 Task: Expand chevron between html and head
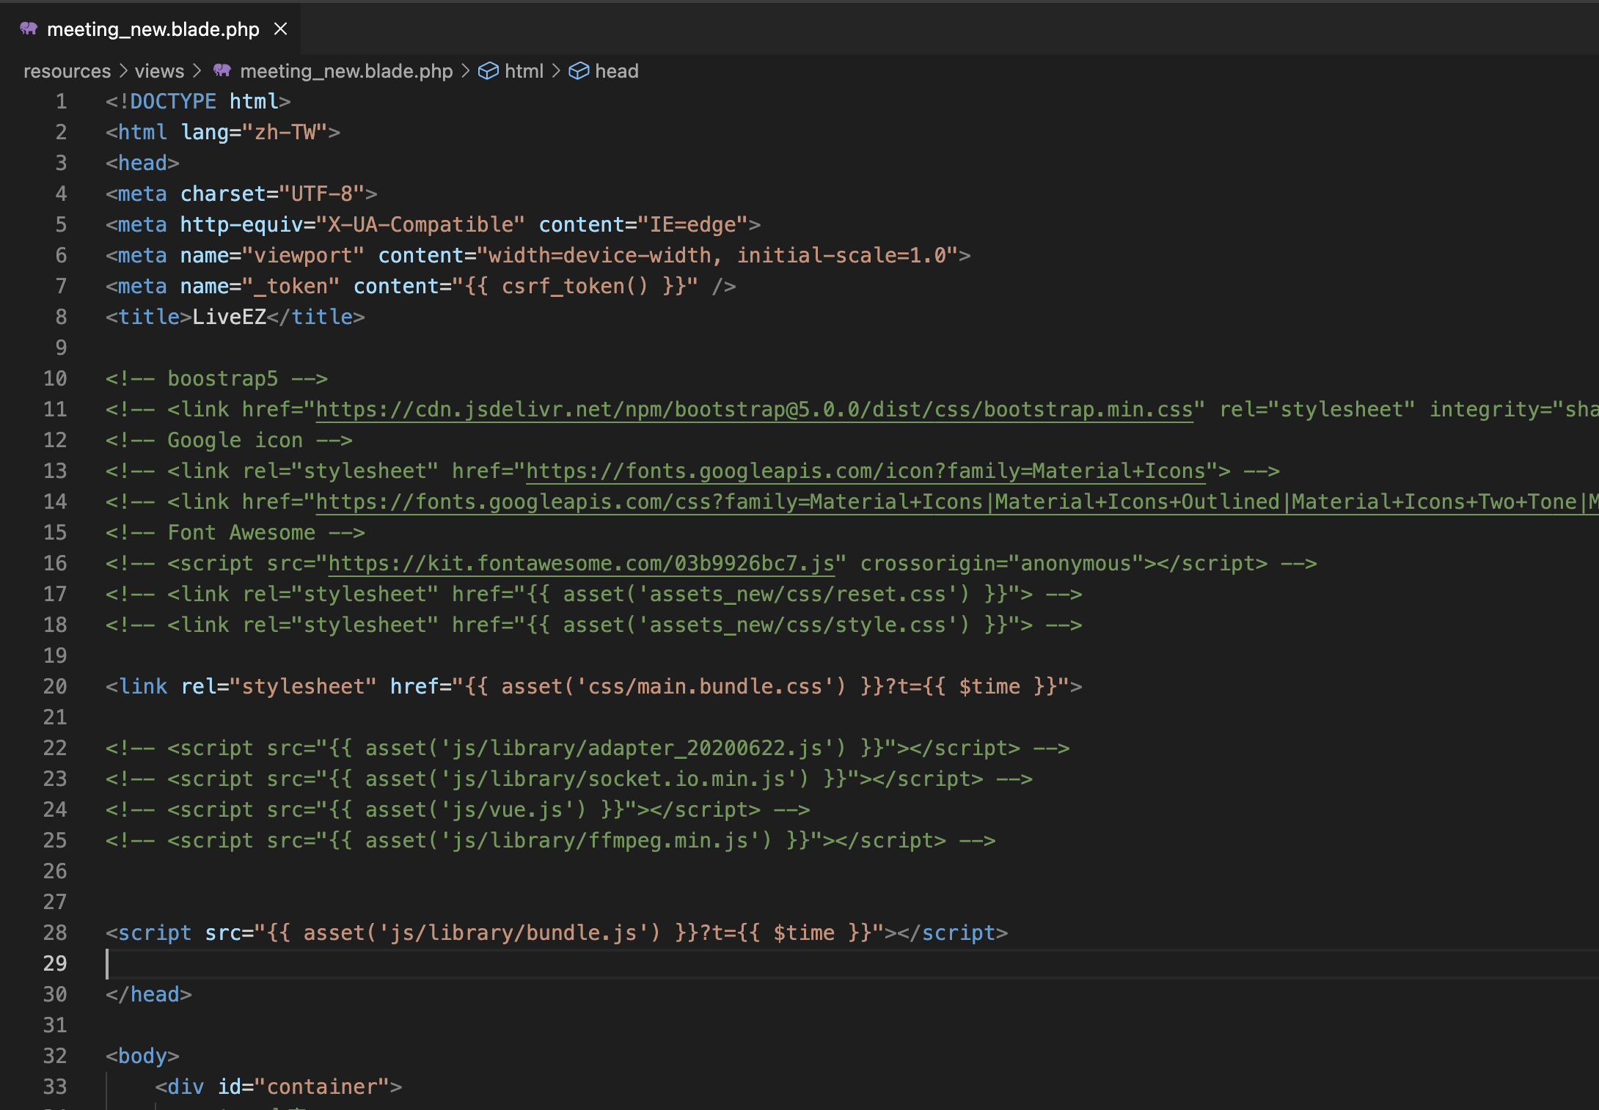(x=556, y=71)
